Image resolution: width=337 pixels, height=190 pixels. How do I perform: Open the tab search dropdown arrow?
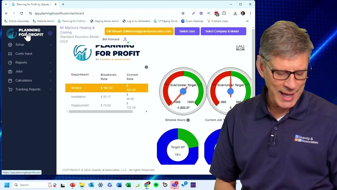6,4
